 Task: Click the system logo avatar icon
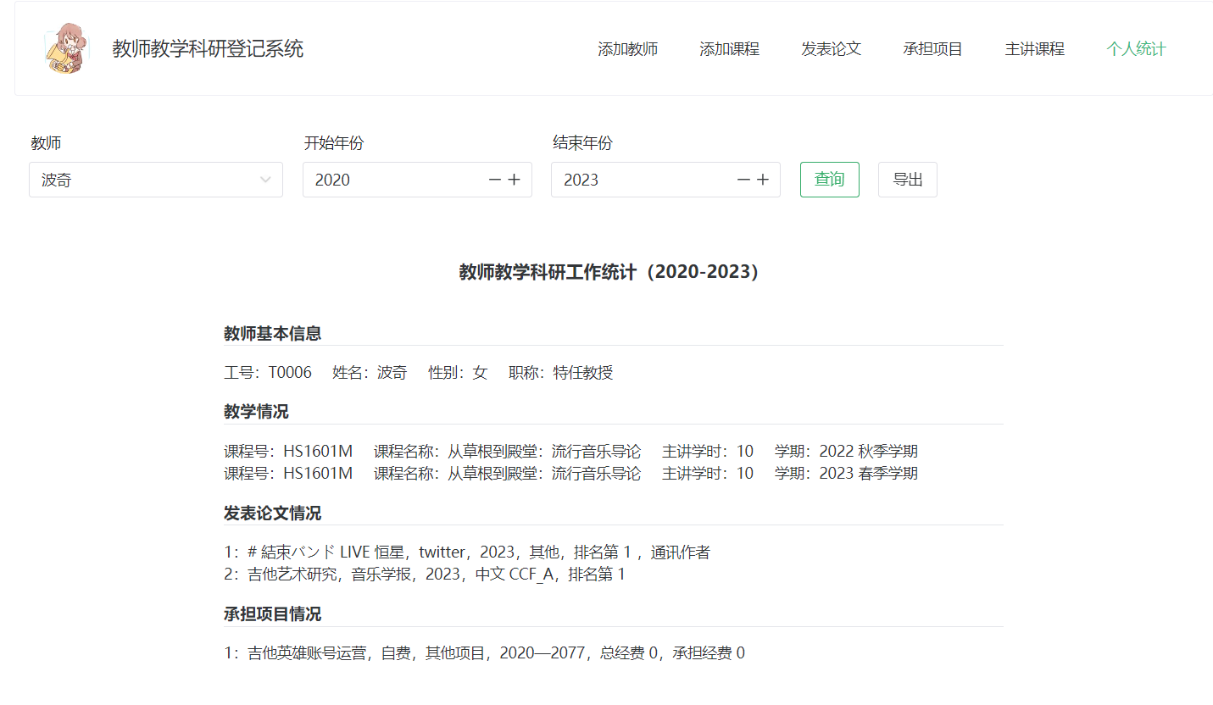click(x=66, y=48)
